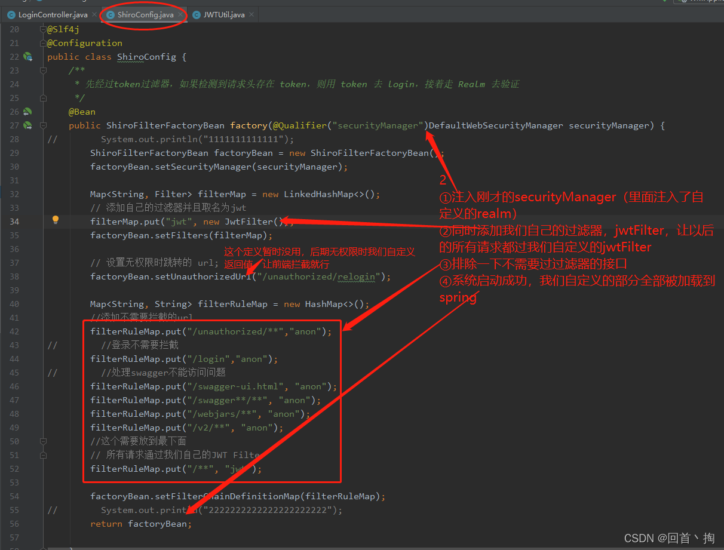This screenshot has width=724, height=550.
Task: Collapse the Javadoc comment fold at line 23
Action: pos(43,70)
